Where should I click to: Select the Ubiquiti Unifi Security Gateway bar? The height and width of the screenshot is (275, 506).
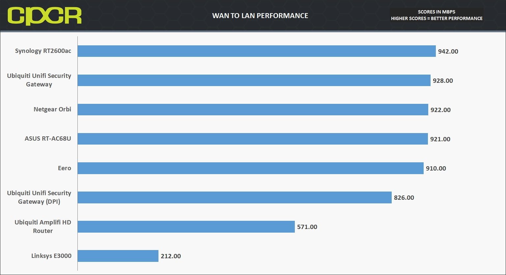(x=254, y=80)
